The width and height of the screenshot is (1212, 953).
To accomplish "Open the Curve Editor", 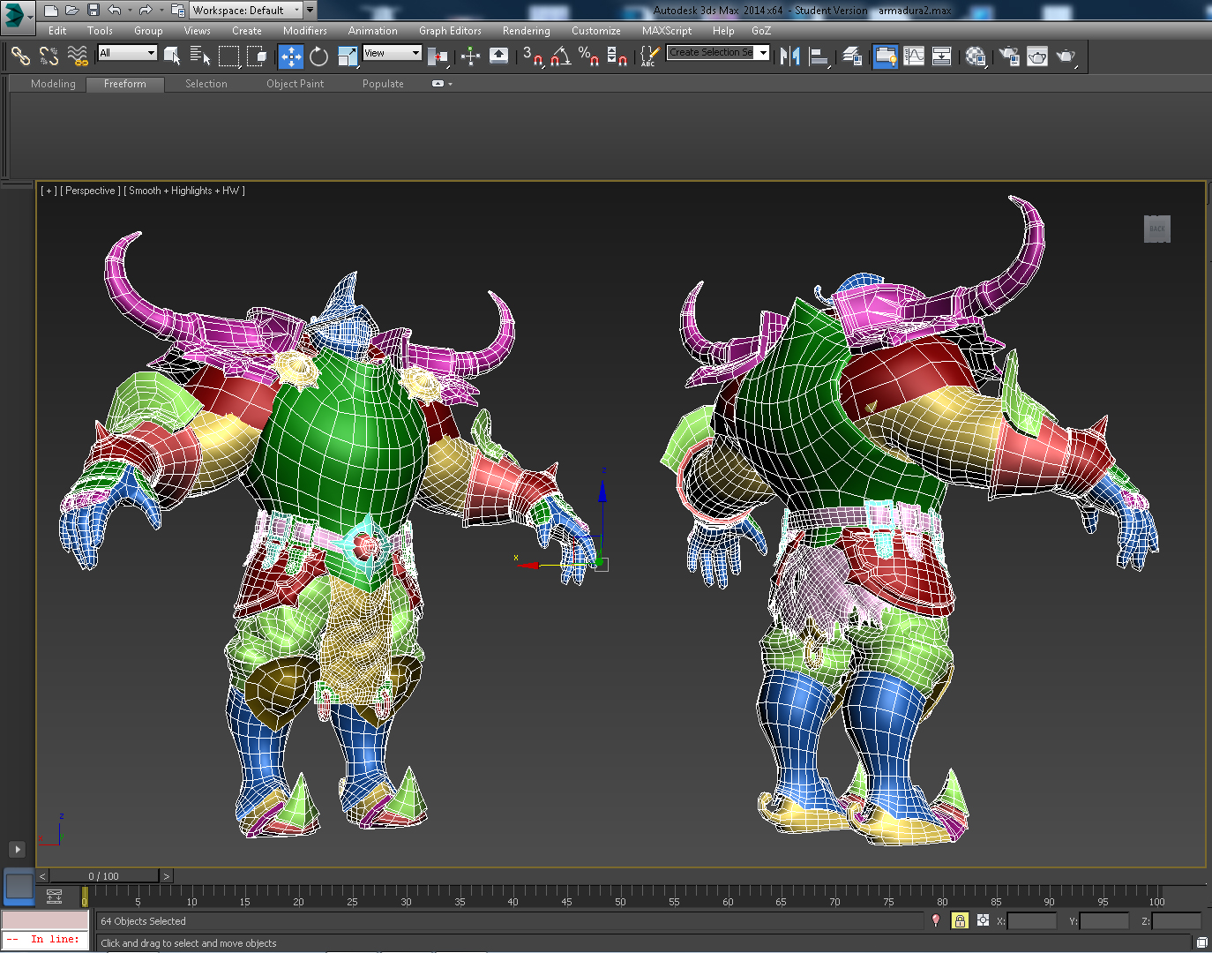I will coord(914,56).
